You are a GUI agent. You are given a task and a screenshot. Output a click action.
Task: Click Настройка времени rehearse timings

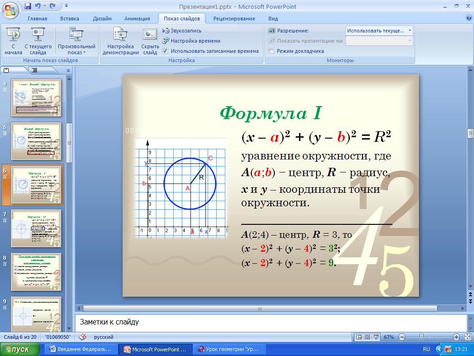click(x=191, y=41)
